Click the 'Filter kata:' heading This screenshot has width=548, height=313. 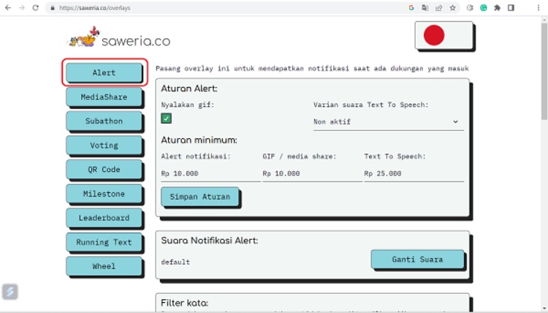click(x=185, y=303)
